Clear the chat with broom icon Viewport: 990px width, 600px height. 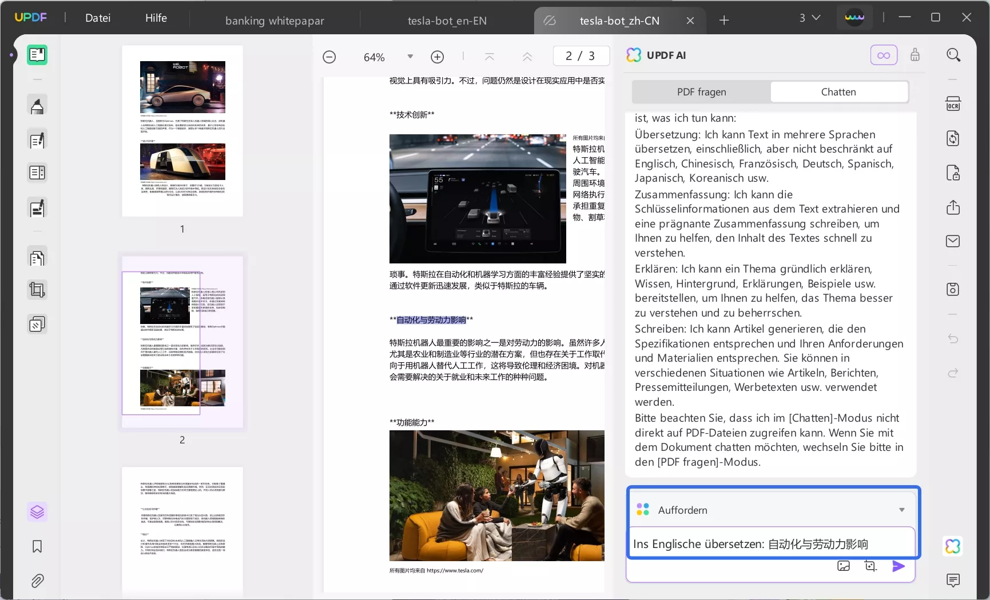pyautogui.click(x=915, y=55)
